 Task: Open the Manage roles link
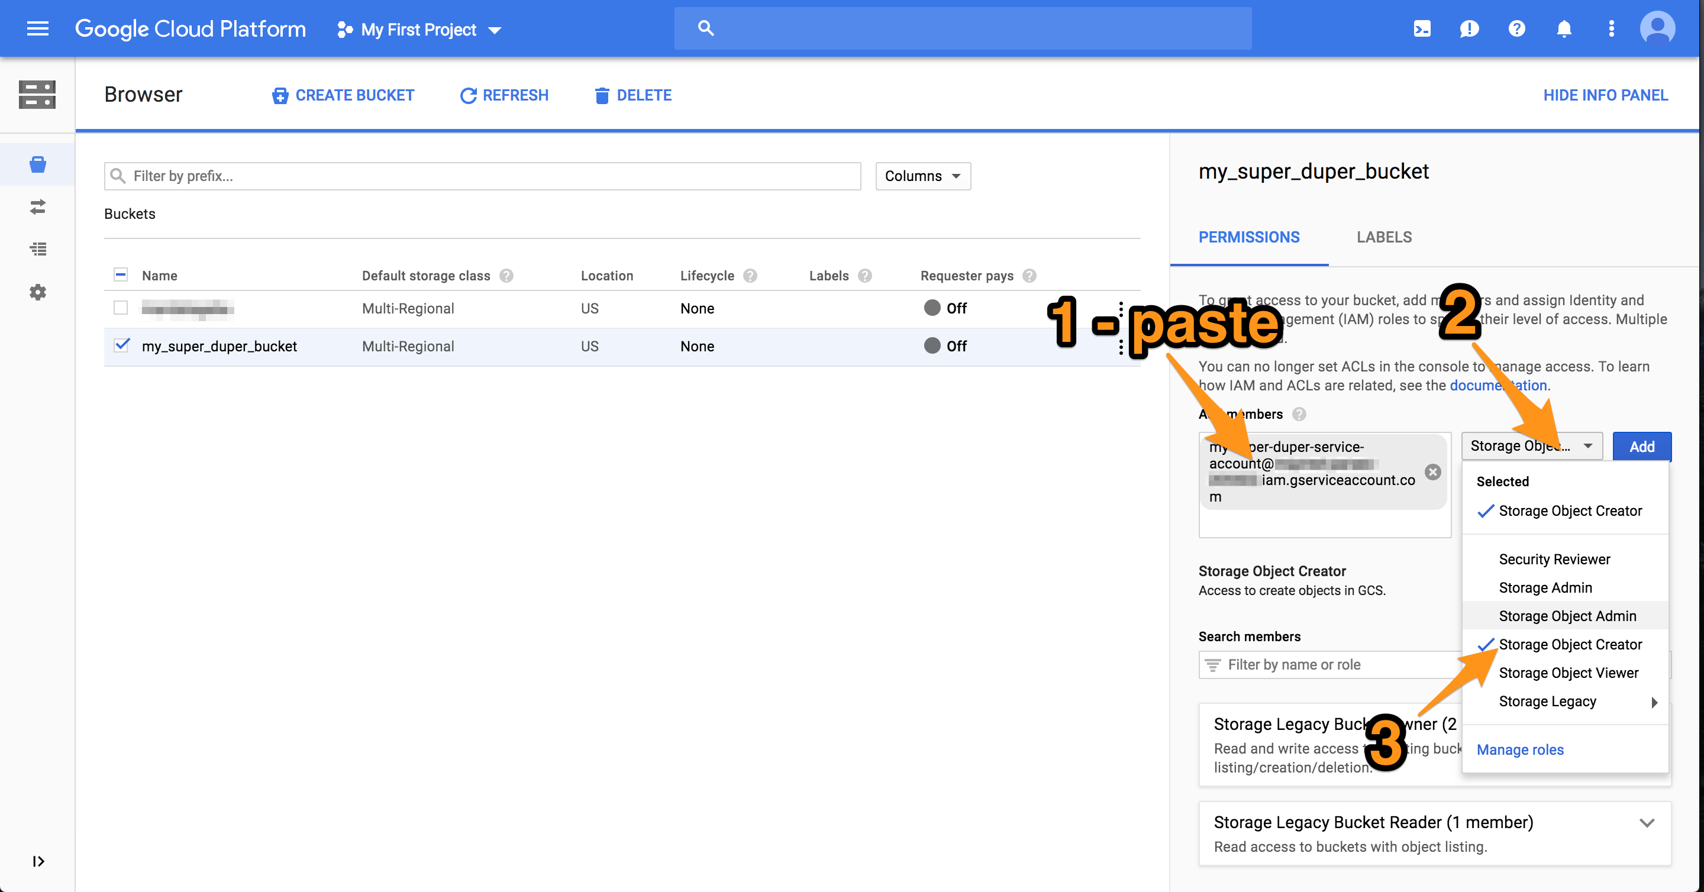point(1520,750)
